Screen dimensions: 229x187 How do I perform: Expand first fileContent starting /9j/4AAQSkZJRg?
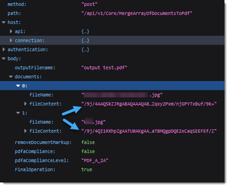pyautogui.click(x=25, y=104)
